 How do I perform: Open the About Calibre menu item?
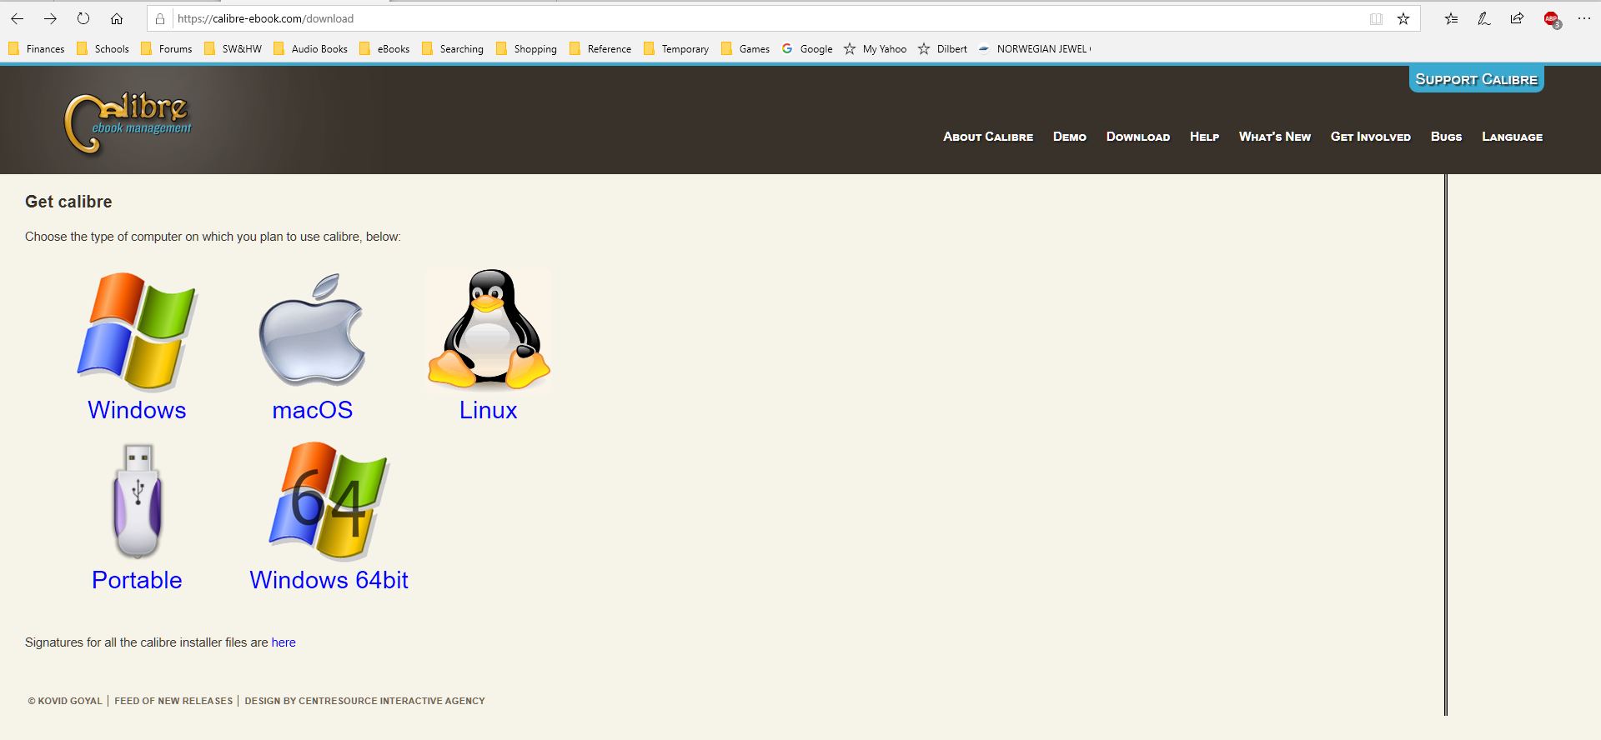(x=988, y=137)
